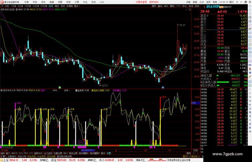
Task: Open the 资金分布 tab
Action: pyautogui.click(x=22, y=156)
